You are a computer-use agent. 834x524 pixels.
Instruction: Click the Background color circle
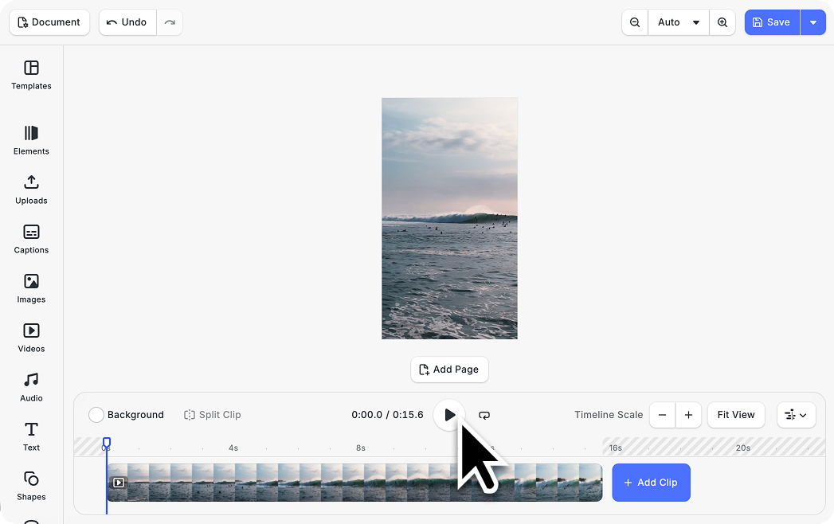(96, 415)
